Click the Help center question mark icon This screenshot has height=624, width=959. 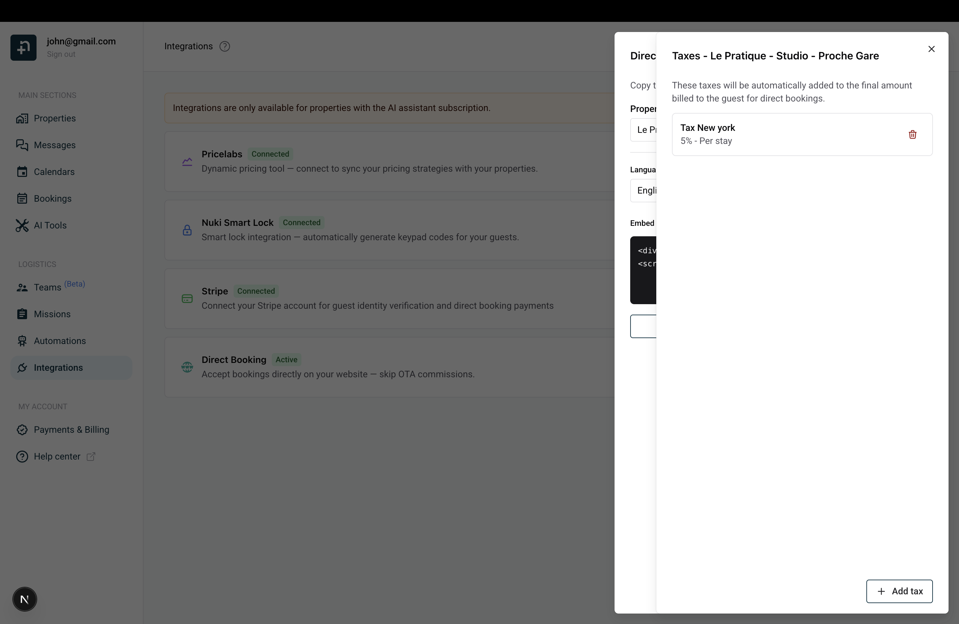[x=22, y=456]
